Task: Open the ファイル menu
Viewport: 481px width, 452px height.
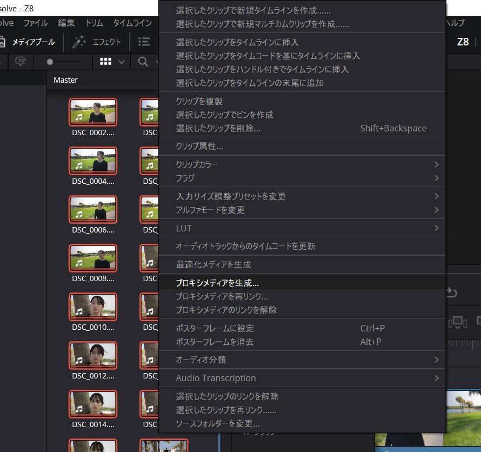Action: 35,23
